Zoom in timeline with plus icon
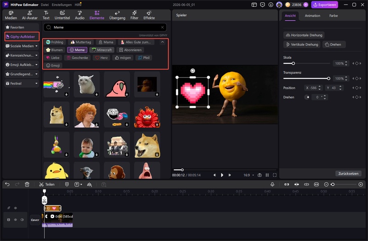This screenshot has width=368, height=241. point(361,185)
